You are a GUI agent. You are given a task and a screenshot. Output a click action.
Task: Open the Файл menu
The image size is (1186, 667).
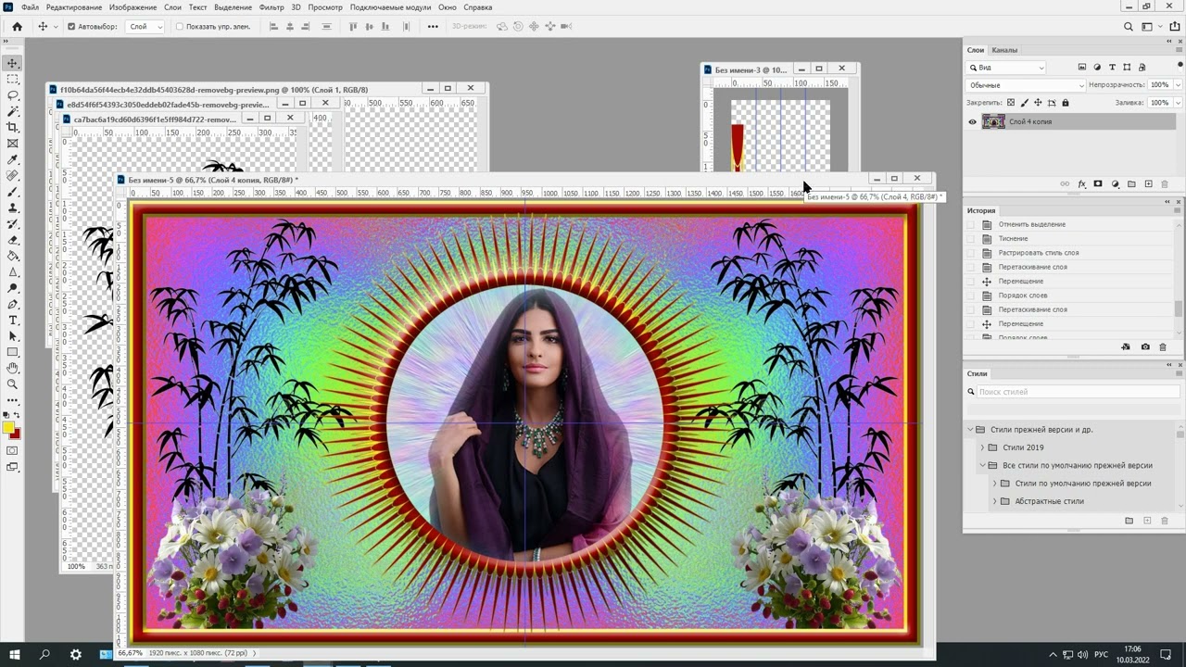pos(30,7)
